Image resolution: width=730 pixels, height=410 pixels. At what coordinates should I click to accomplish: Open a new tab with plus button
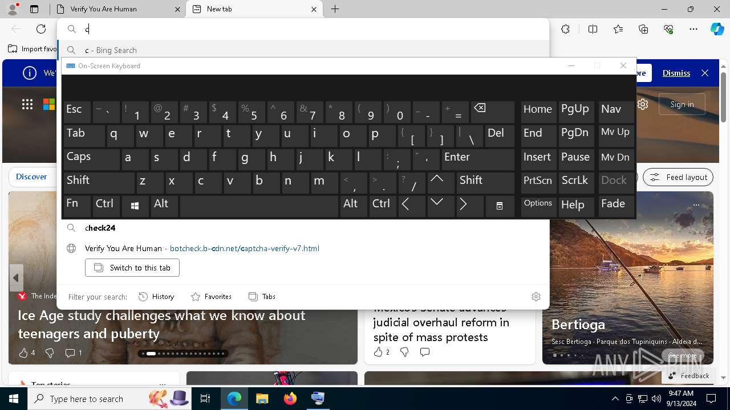pyautogui.click(x=335, y=9)
